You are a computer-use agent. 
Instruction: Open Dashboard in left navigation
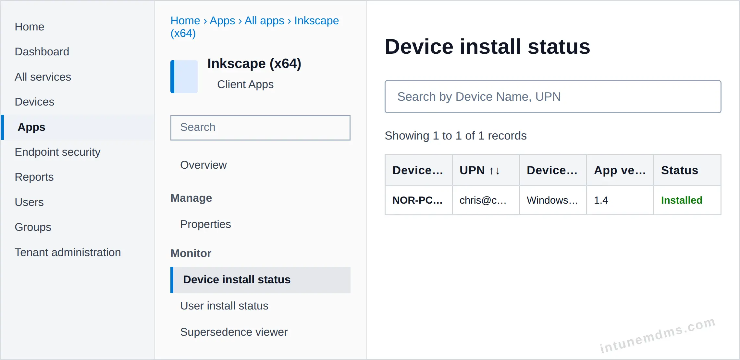point(42,51)
